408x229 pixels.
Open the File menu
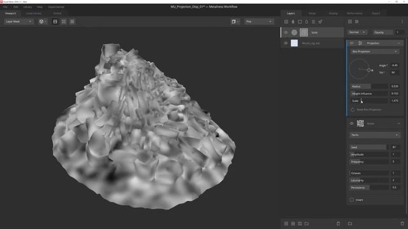(x=5, y=7)
